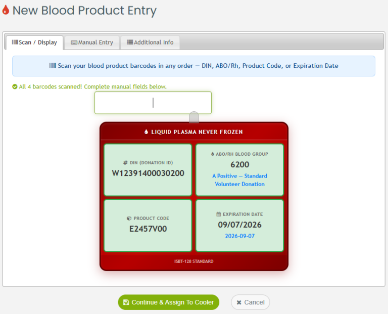Click the barcode icon in blue instruction banner

(x=53, y=65)
